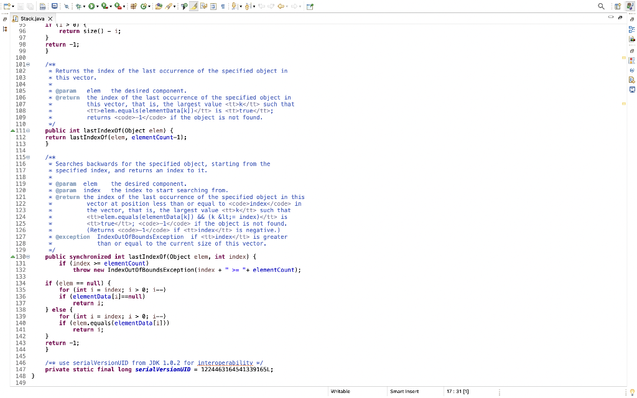Viewport: 637px width, 398px height.
Task: Open the toolbar Search magnifier
Action: pos(602,6)
